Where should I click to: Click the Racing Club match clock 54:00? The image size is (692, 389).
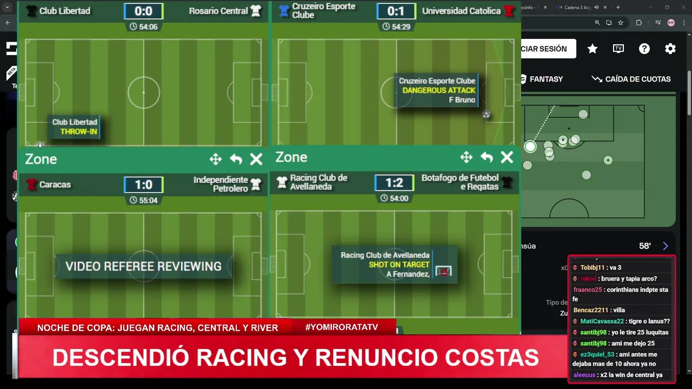(x=394, y=198)
